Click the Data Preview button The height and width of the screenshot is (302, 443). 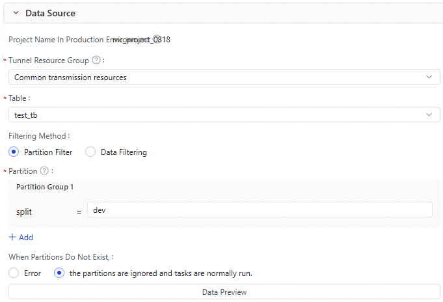pos(224,292)
